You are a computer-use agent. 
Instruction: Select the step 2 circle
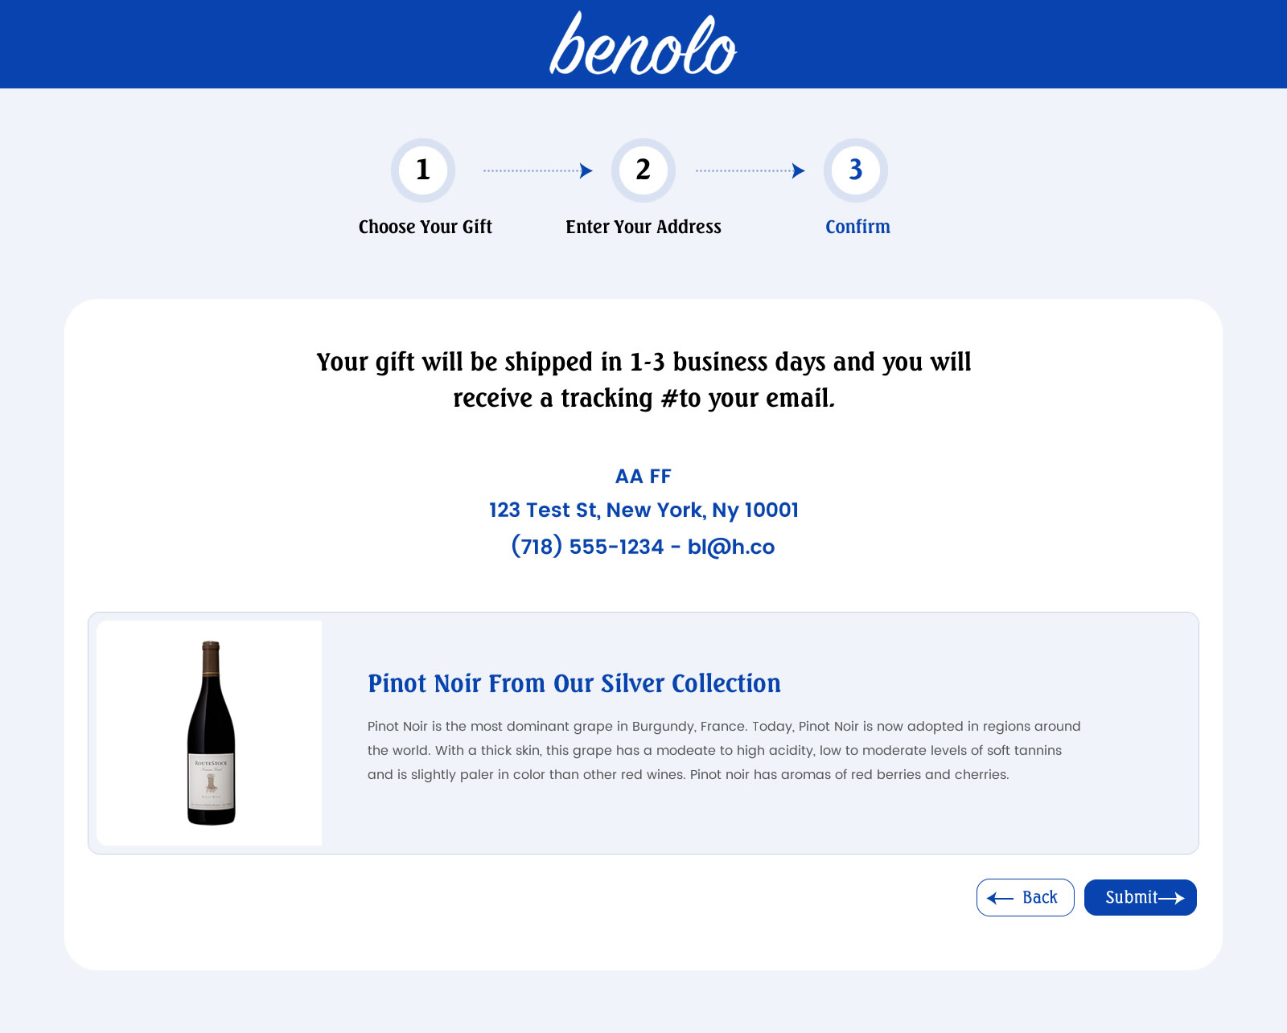click(643, 170)
